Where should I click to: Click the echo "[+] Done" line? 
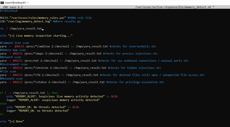coord(12,122)
